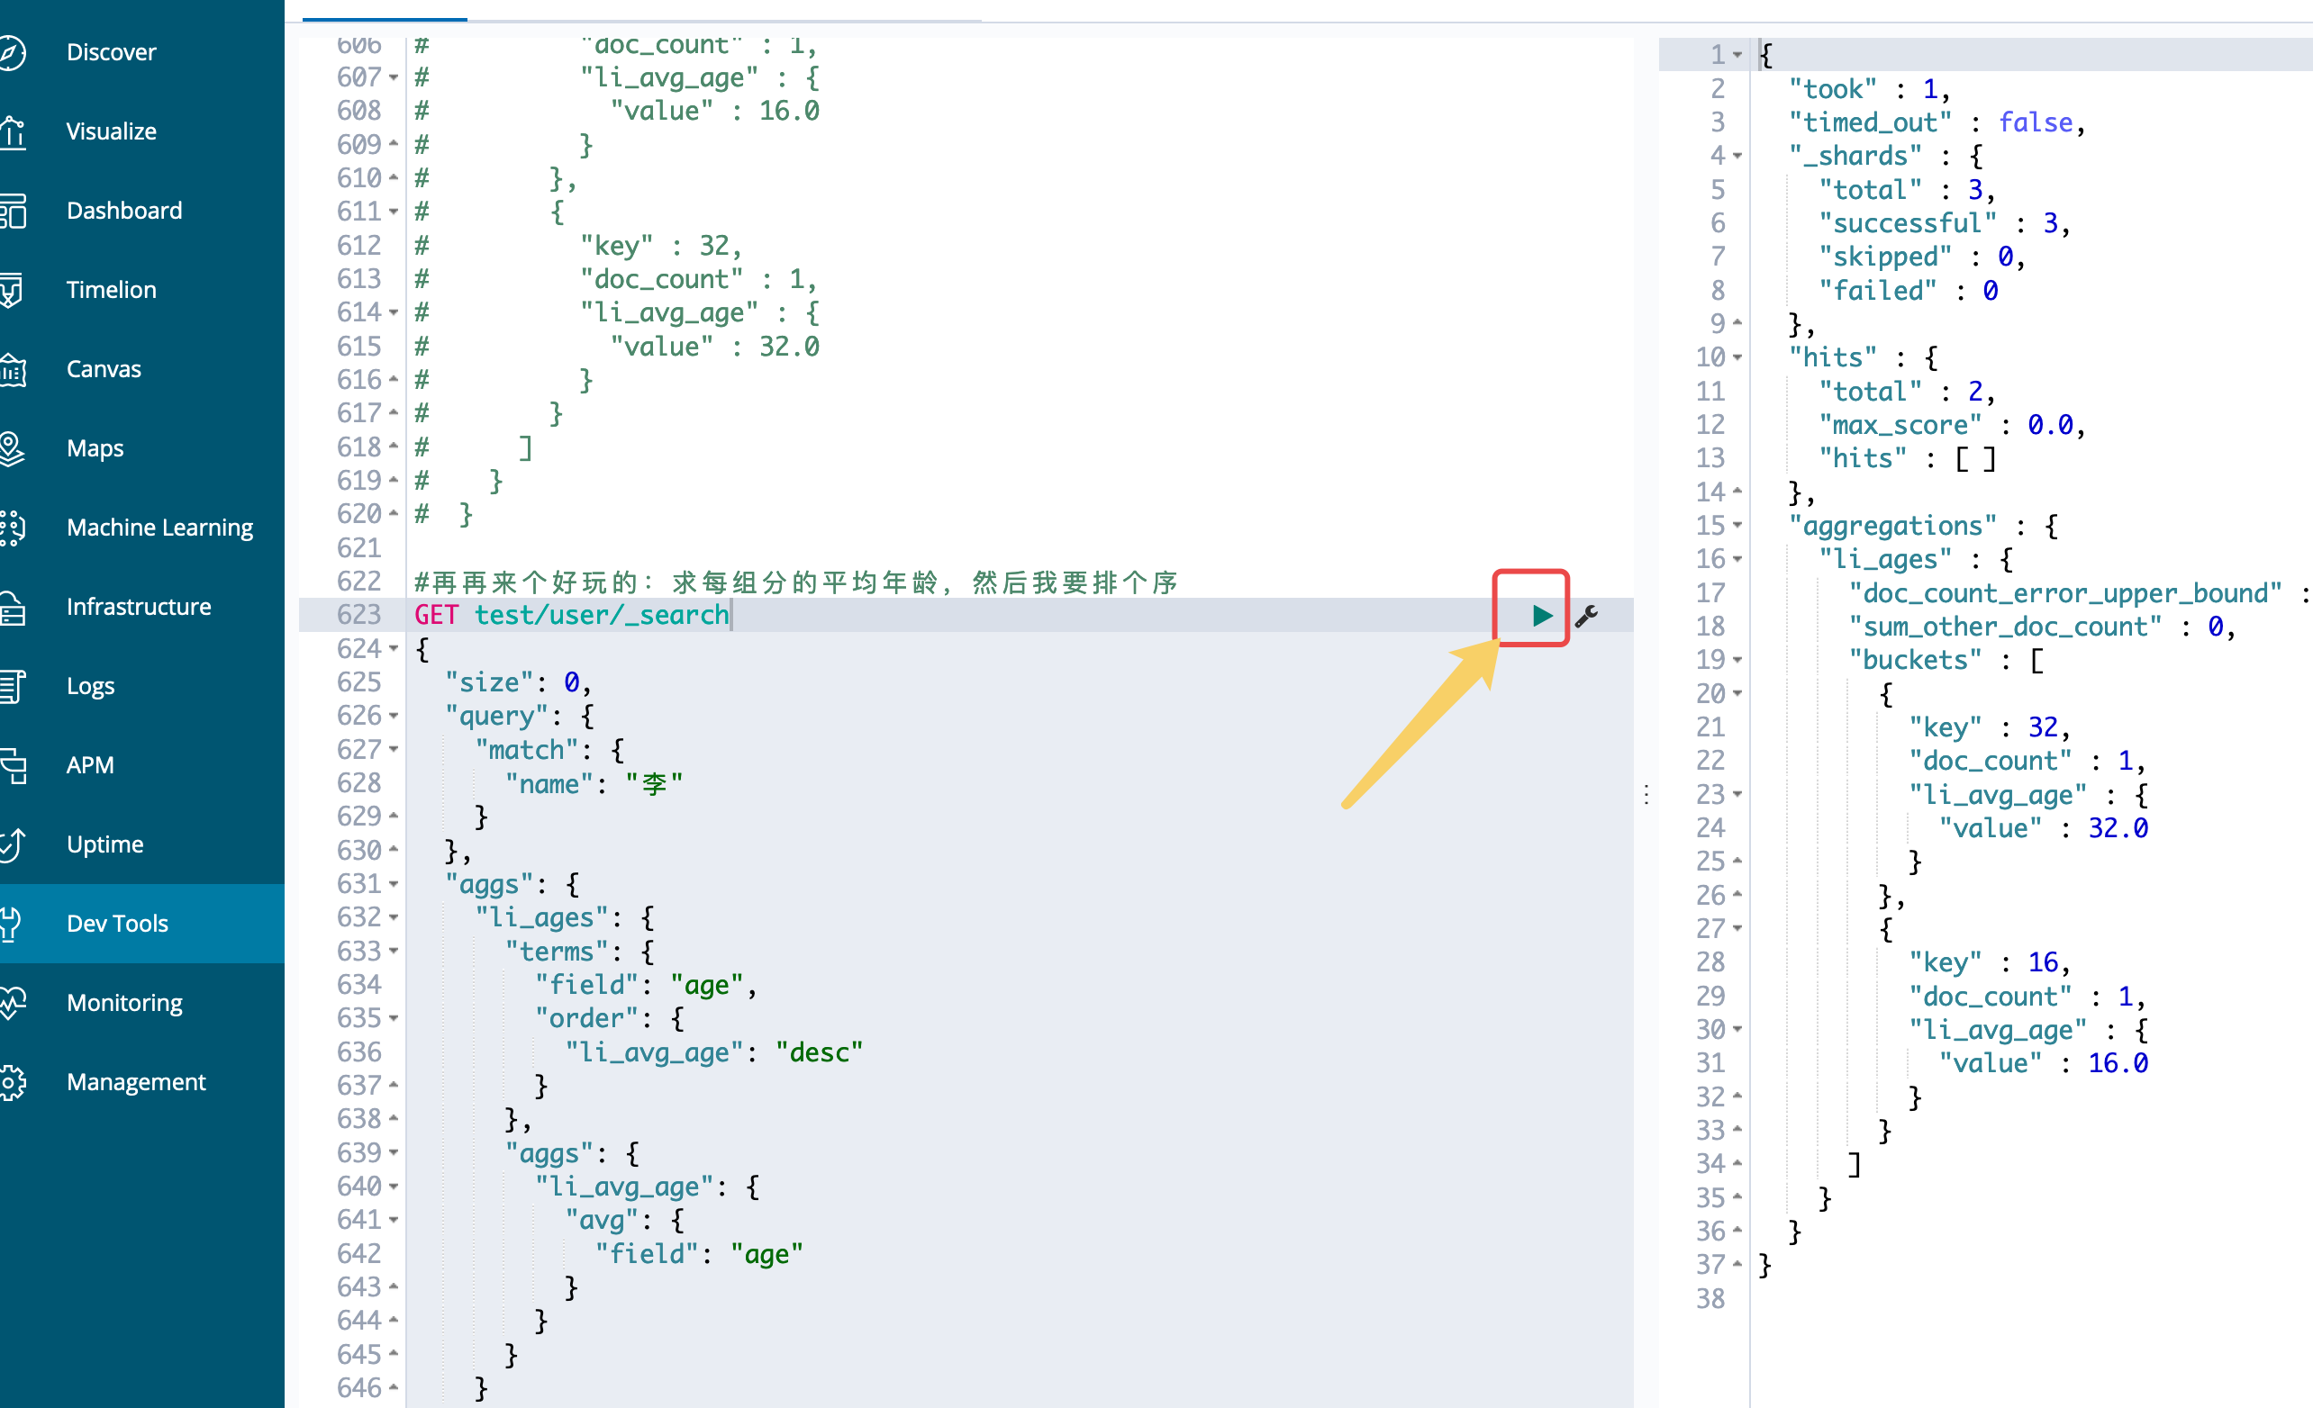Collapse the block at editor line 624
2313x1408 pixels.
click(394, 649)
